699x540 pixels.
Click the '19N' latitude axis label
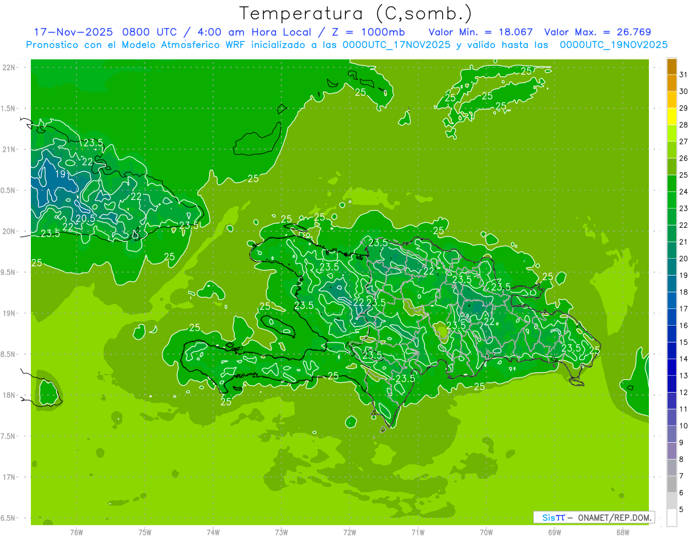click(x=10, y=313)
